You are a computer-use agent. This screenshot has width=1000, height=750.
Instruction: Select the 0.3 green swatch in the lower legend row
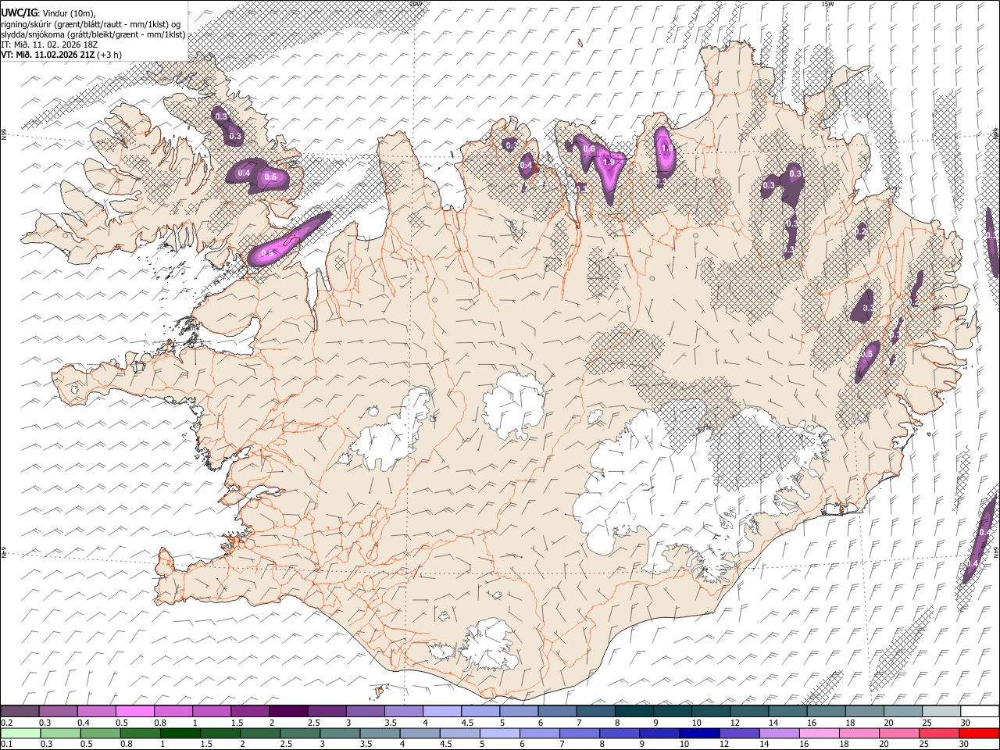(x=60, y=733)
